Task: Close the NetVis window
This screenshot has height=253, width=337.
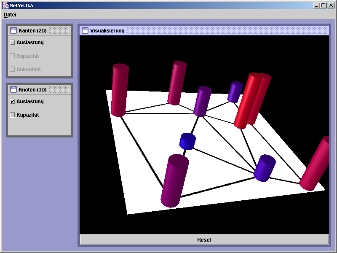Action: [331, 5]
